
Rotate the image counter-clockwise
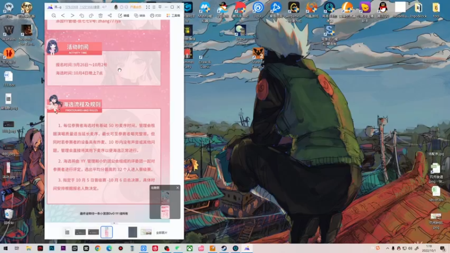82,16
